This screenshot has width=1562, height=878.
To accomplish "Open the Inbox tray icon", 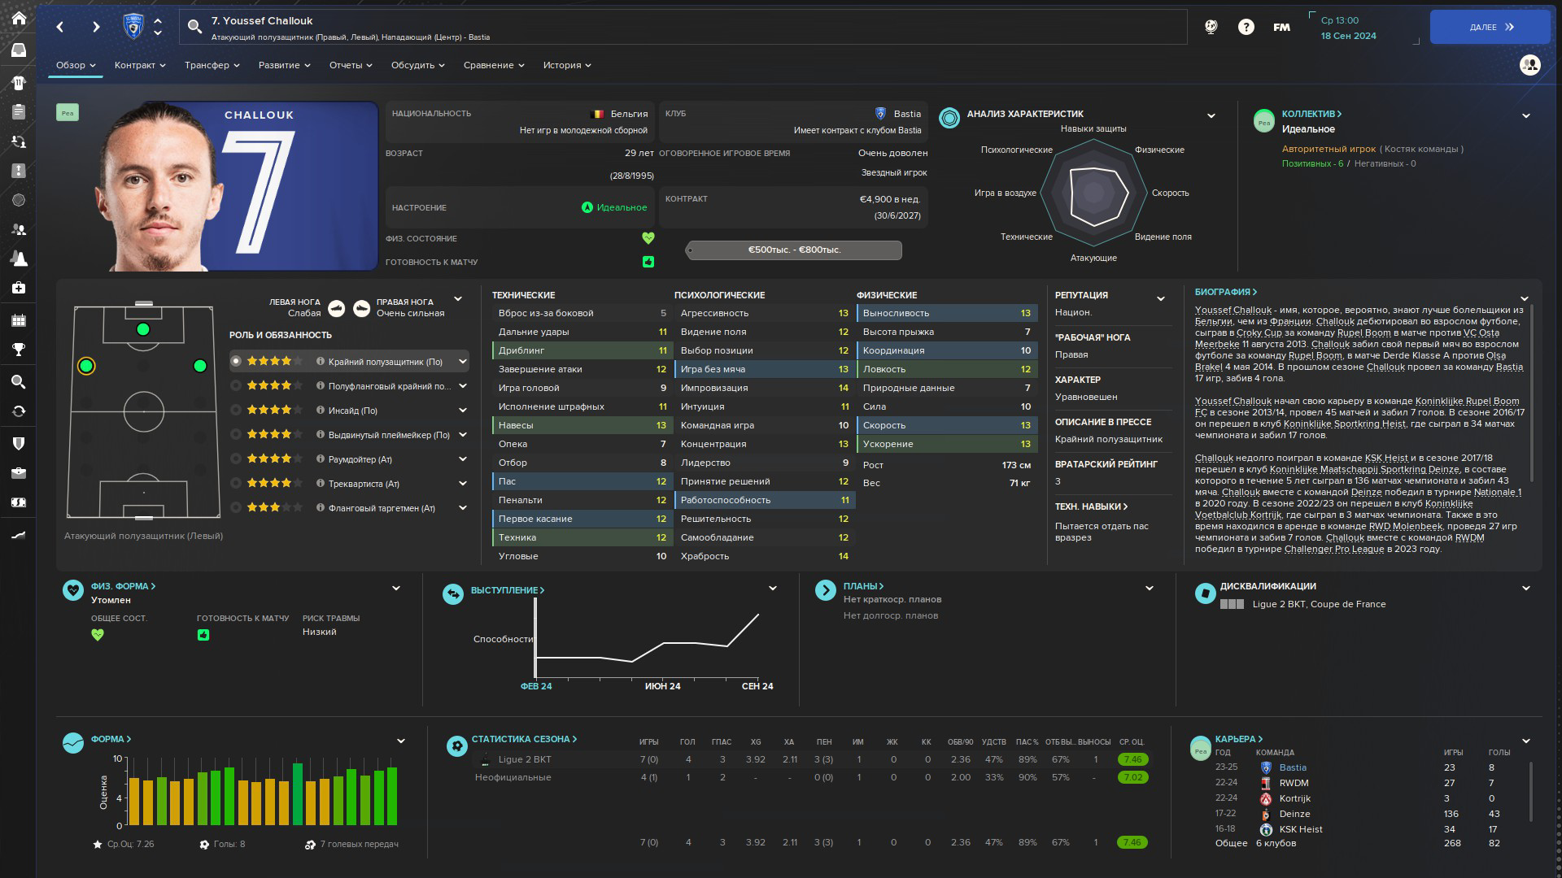I will tap(19, 50).
